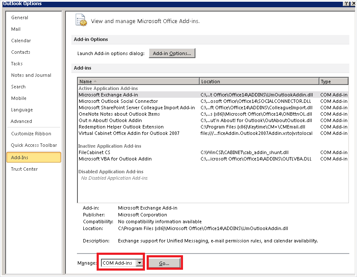
Task: Sort add-ins by the Location column header
Action: click(259, 82)
